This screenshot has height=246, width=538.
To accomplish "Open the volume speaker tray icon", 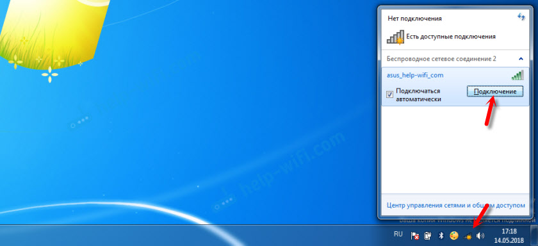I will click(480, 236).
